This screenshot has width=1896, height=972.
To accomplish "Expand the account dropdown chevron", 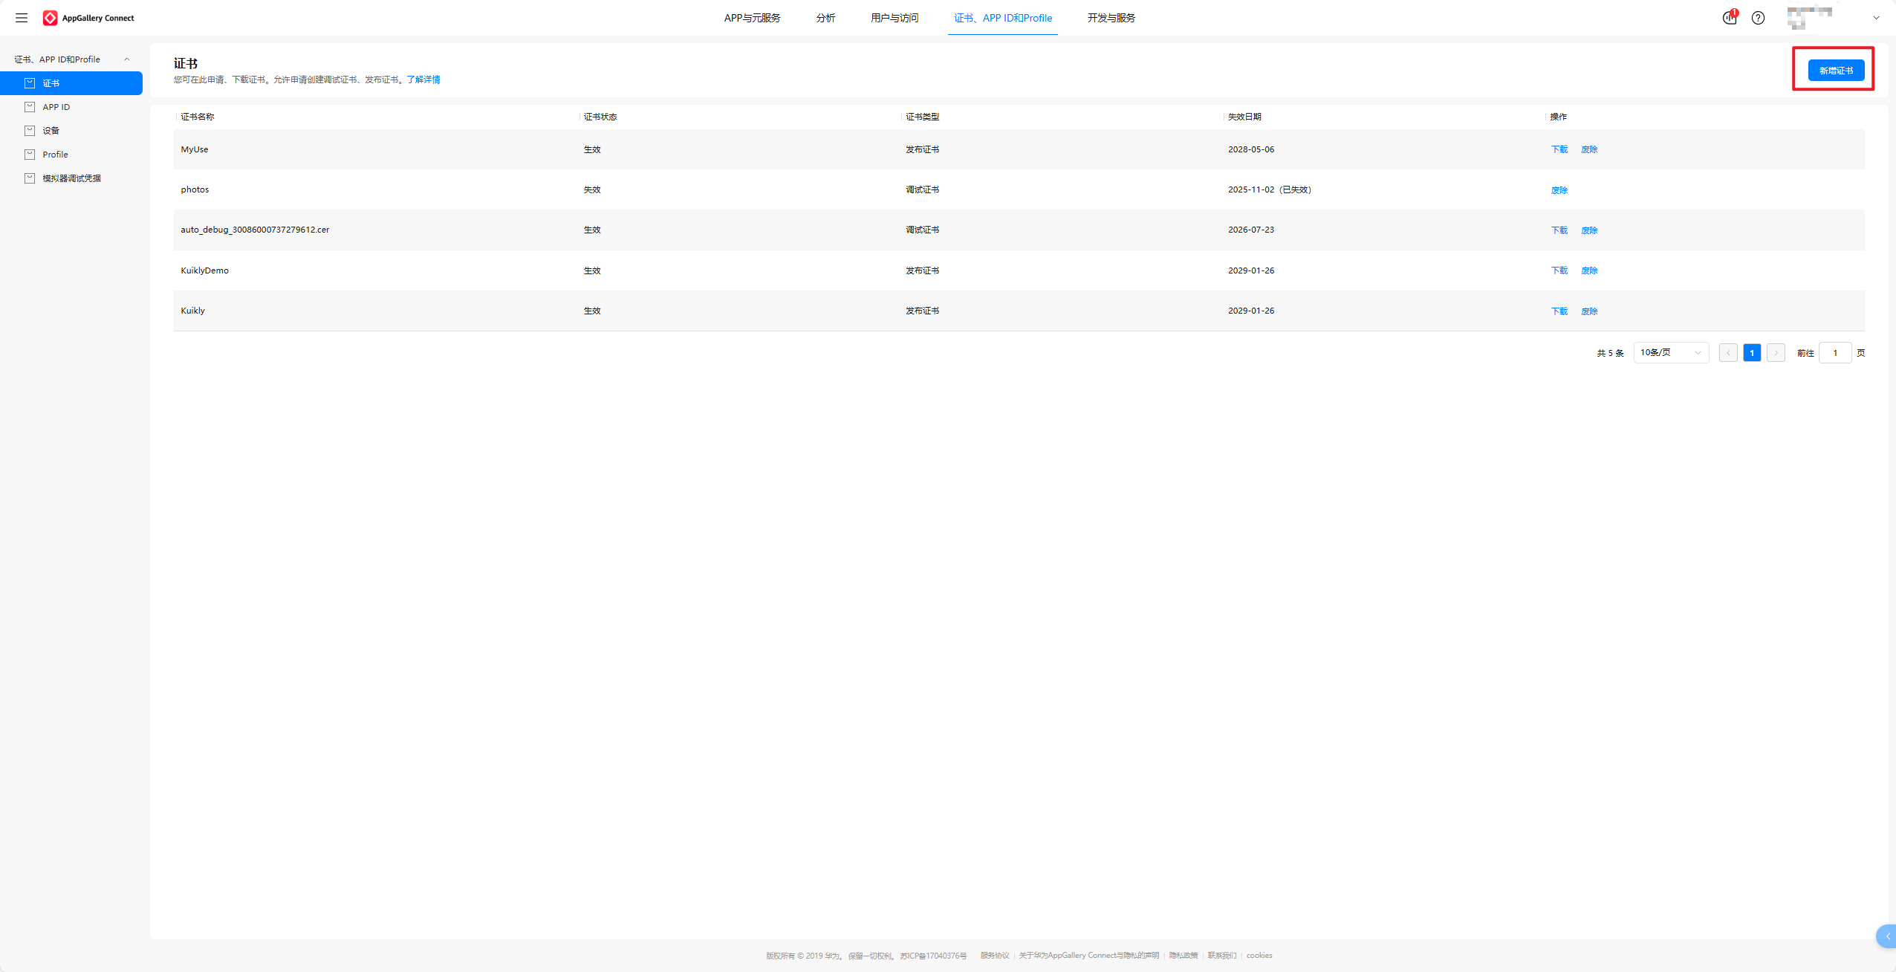I will point(1876,18).
